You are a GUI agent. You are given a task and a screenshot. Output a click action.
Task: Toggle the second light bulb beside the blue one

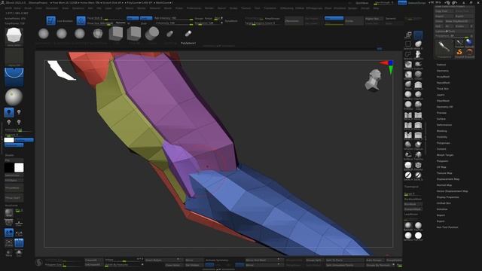tap(19, 112)
